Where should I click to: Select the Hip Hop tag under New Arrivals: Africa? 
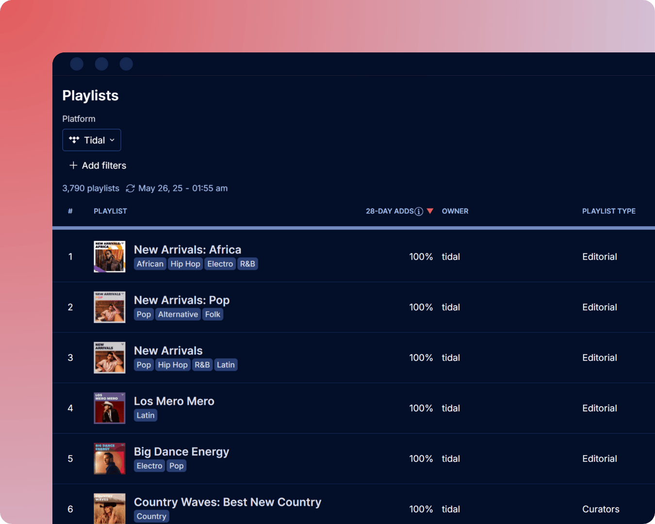coord(185,263)
